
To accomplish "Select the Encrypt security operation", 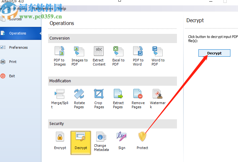I will (x=60, y=140).
